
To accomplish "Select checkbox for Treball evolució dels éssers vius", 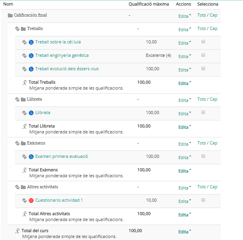I will tap(203, 68).
